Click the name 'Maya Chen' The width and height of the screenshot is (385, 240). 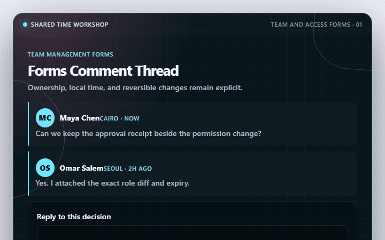tap(80, 118)
